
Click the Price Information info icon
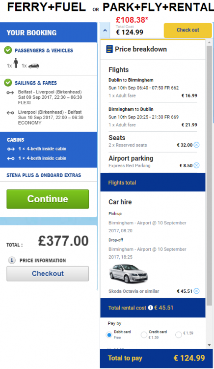coord(12,260)
